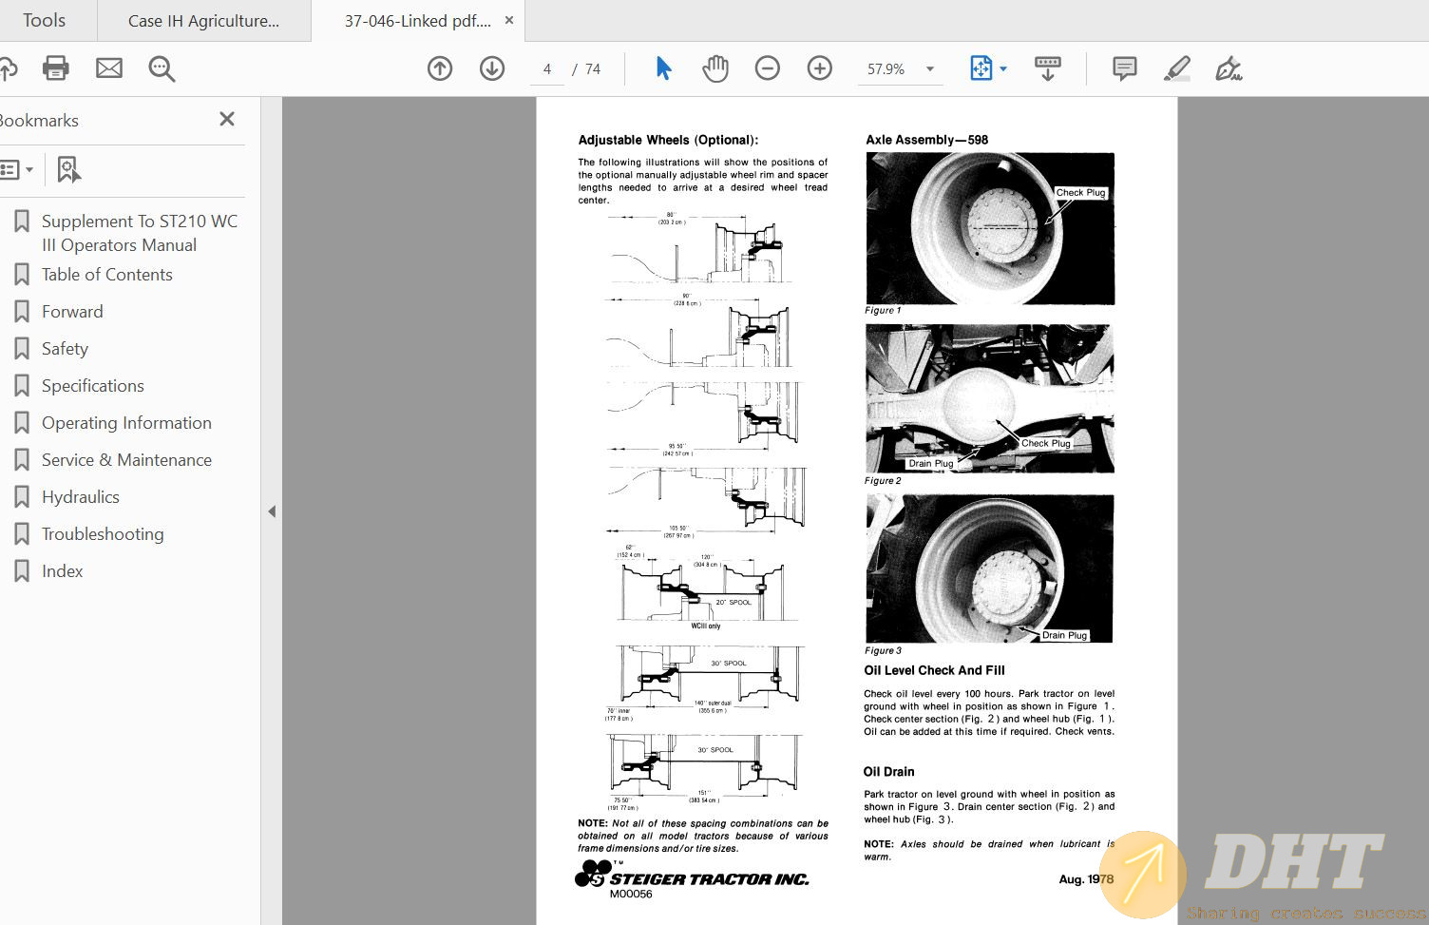Open the Tools tab
This screenshot has height=925, width=1429.
pos(45,20)
